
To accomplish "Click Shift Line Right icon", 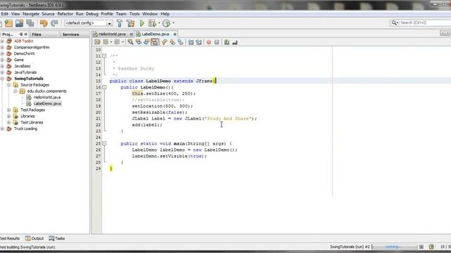I will (199, 42).
